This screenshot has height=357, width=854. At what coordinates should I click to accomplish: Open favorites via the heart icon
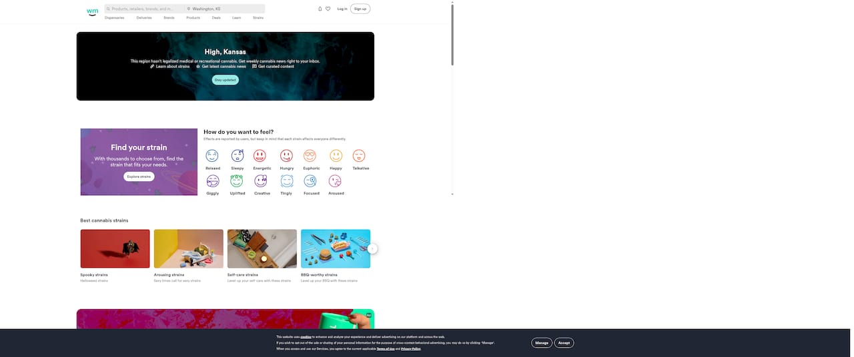coord(328,9)
